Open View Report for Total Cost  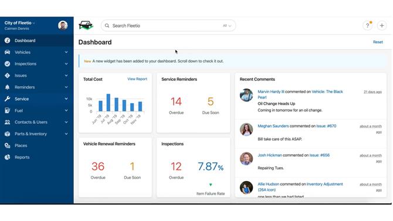point(137,79)
